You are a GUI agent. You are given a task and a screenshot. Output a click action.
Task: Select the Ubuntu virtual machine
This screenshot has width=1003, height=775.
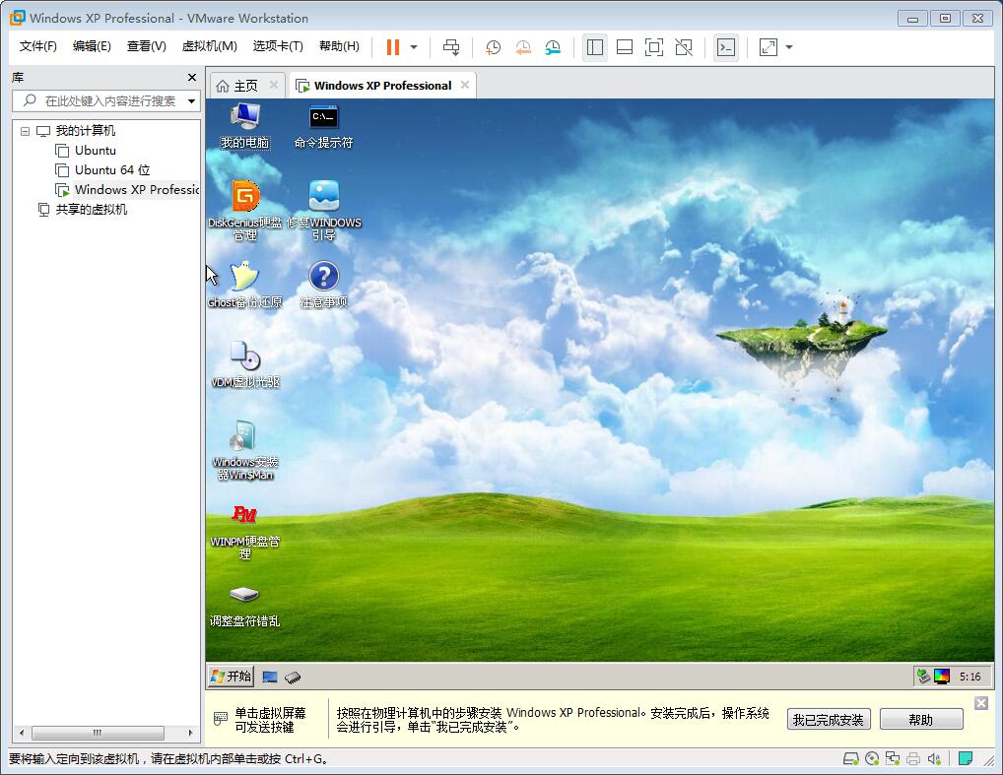pos(96,151)
